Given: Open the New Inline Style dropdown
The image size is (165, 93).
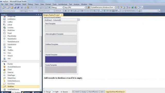Looking at the screenshot, I should 19,11.
